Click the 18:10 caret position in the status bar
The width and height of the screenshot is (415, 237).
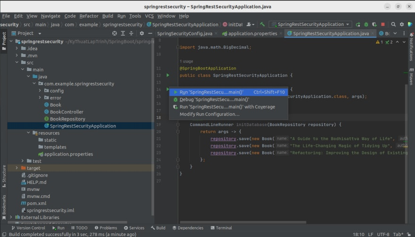[x=358, y=234]
